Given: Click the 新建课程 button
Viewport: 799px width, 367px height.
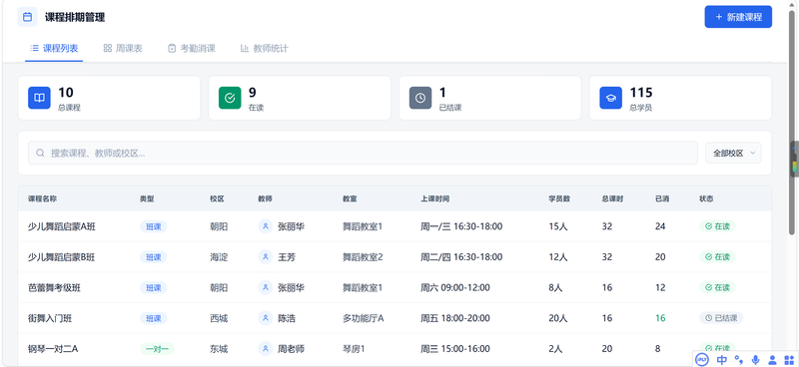Looking at the screenshot, I should 738,17.
